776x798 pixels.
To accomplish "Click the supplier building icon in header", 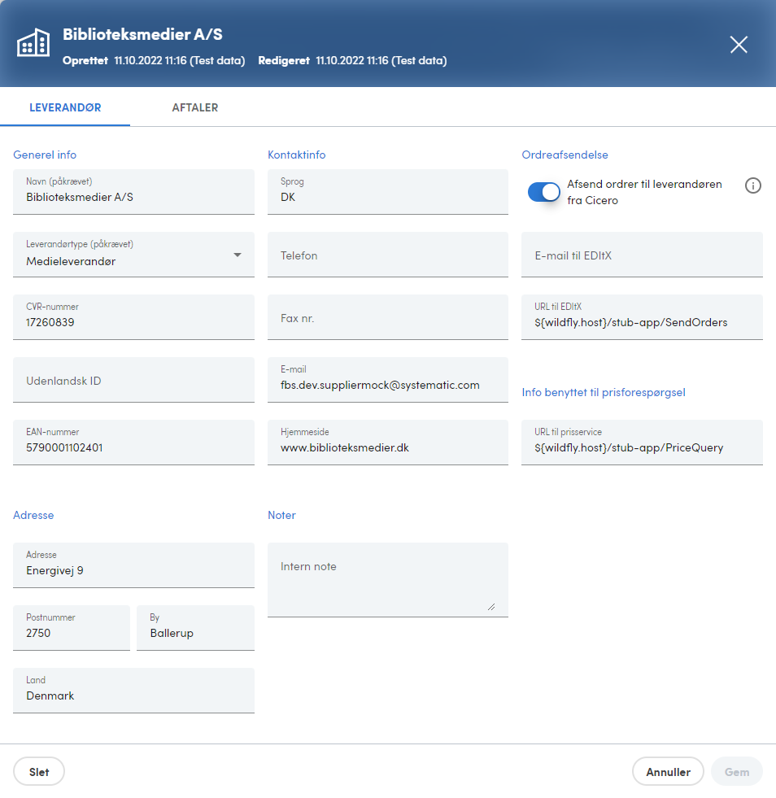I will (33, 43).
